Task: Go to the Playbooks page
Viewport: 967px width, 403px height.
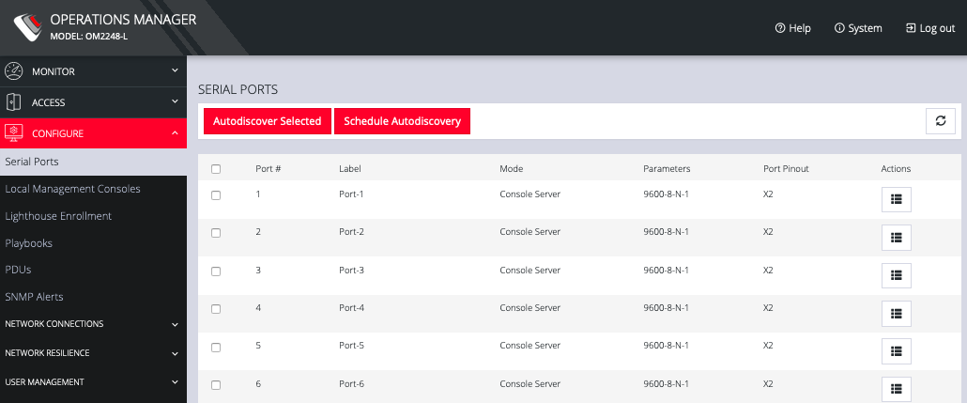Action: pos(29,243)
